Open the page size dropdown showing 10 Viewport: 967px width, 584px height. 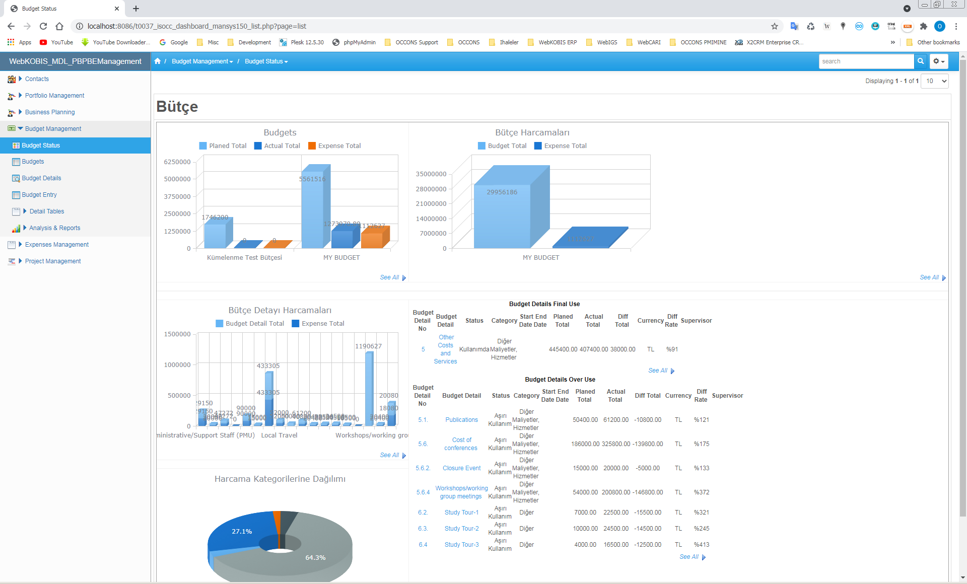[935, 81]
